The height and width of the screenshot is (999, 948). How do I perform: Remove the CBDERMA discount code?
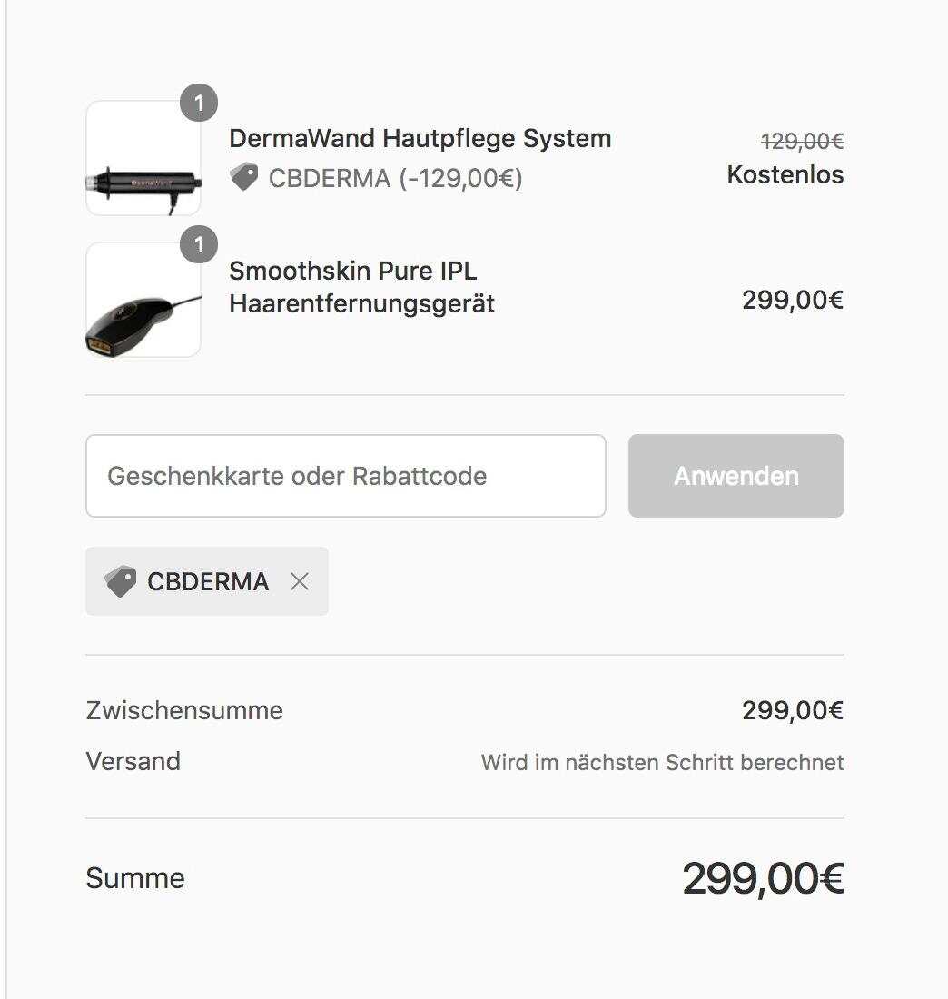pos(300,581)
